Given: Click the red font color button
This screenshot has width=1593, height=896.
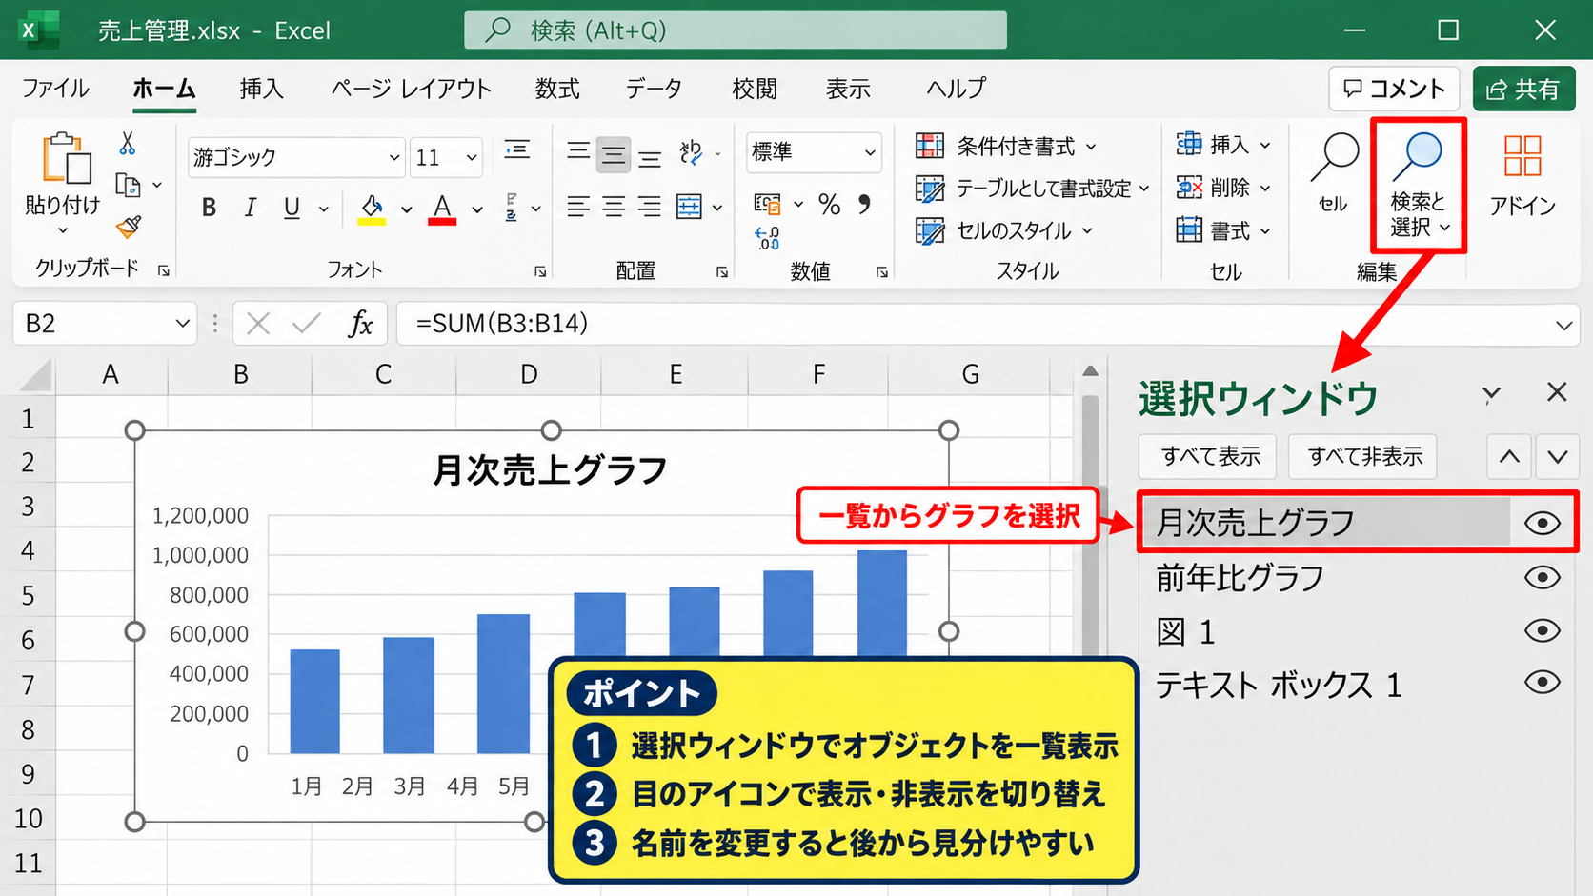Looking at the screenshot, I should pos(442,208).
